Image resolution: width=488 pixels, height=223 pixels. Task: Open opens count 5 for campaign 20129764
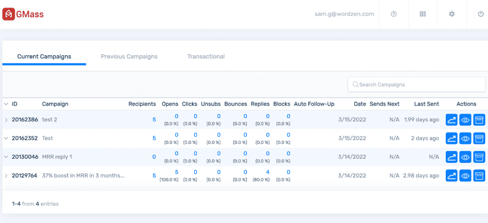176,172
